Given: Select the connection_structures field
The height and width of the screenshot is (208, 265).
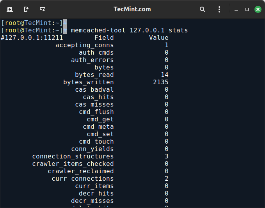Looking at the screenshot, I should pos(73,156).
